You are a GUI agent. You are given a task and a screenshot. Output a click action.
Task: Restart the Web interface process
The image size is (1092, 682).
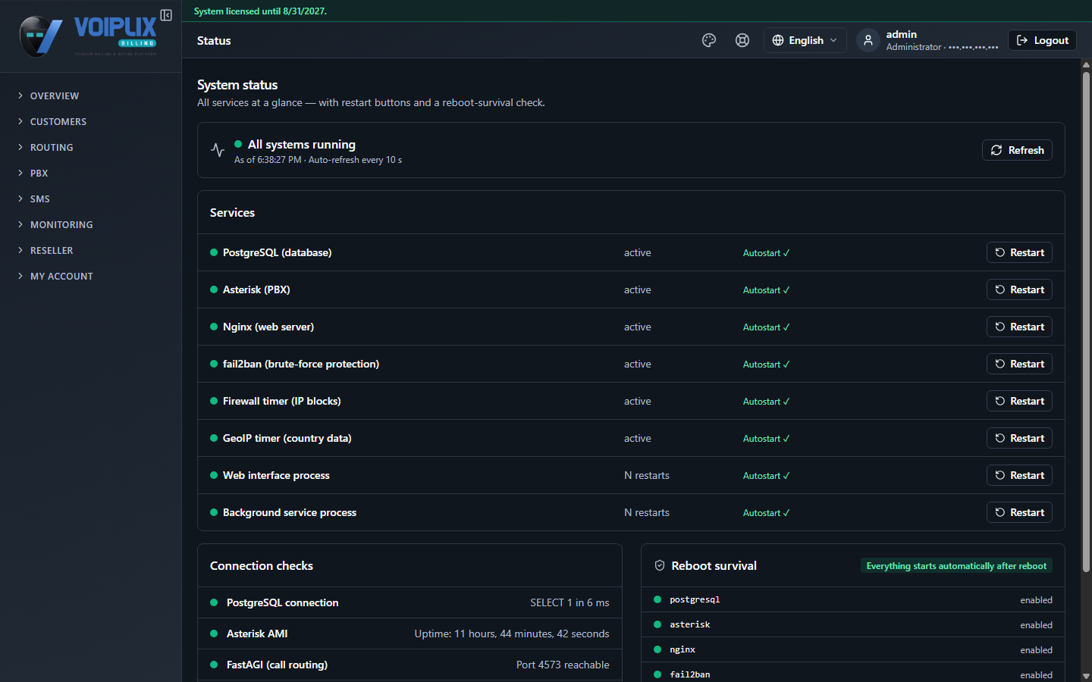click(x=1019, y=475)
